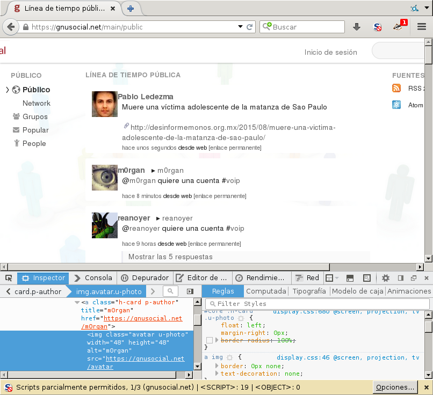
Task: Click the markup search magnifier box
Action: [x=170, y=291]
